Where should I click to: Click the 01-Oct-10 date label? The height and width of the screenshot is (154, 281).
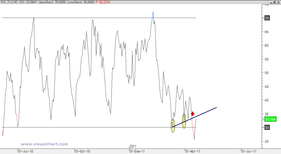[82, 151]
